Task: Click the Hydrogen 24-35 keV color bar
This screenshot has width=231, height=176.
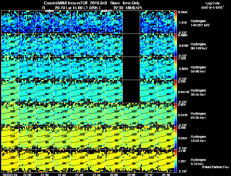Action: point(176,114)
